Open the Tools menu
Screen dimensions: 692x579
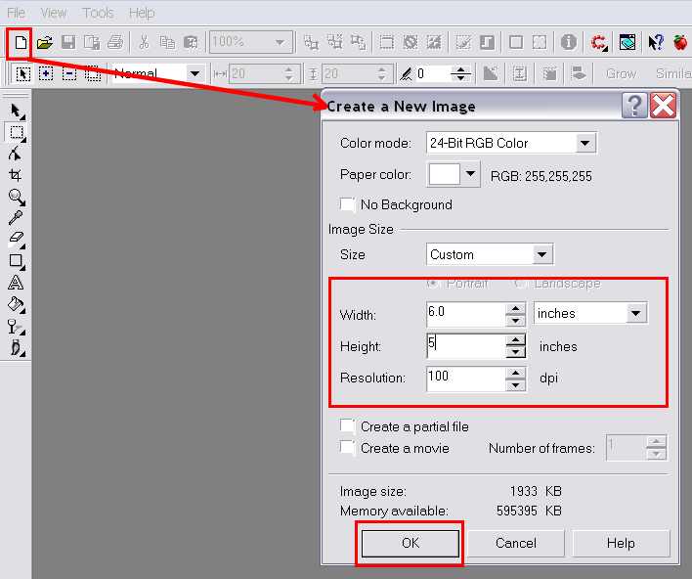(x=98, y=13)
